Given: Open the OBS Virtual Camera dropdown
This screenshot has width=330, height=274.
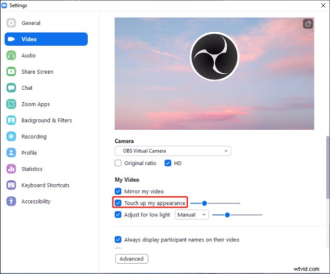Looking at the screenshot, I should [x=173, y=151].
